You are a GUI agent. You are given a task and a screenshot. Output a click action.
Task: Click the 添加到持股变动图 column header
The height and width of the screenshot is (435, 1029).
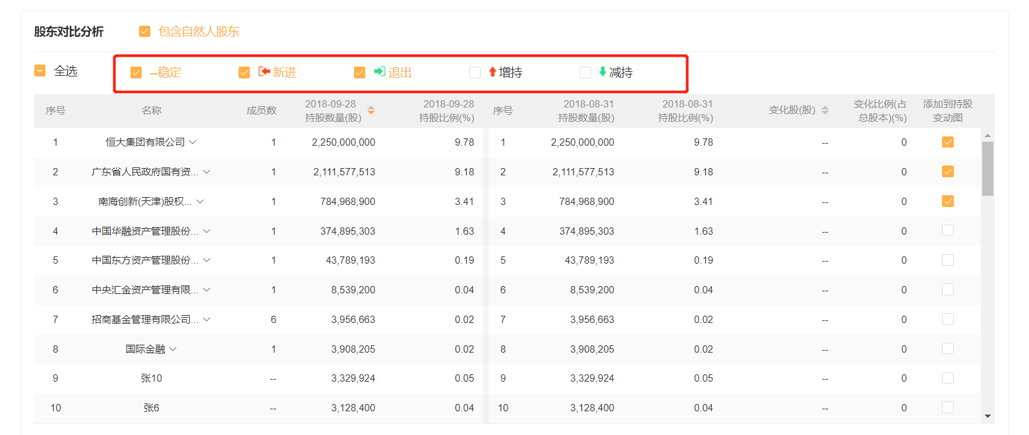click(x=948, y=111)
